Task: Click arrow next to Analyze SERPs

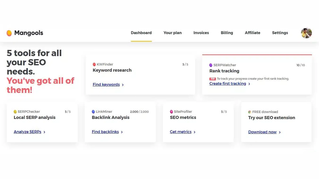Action: [x=44, y=132]
